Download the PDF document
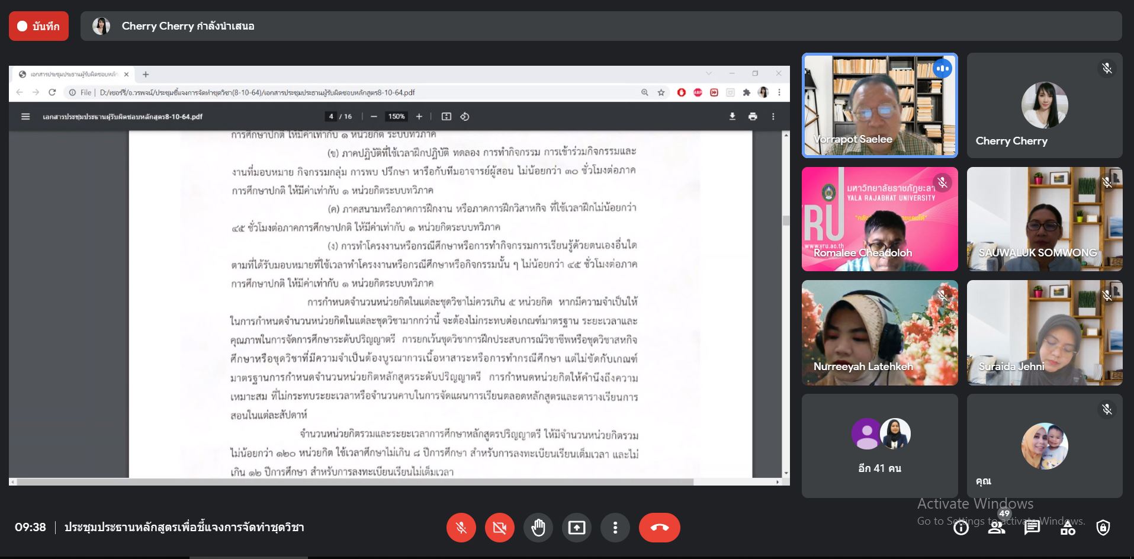The height and width of the screenshot is (559, 1134). (x=732, y=117)
